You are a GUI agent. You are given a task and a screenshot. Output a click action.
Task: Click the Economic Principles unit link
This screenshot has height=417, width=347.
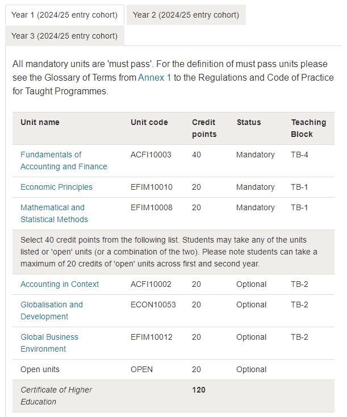56,187
